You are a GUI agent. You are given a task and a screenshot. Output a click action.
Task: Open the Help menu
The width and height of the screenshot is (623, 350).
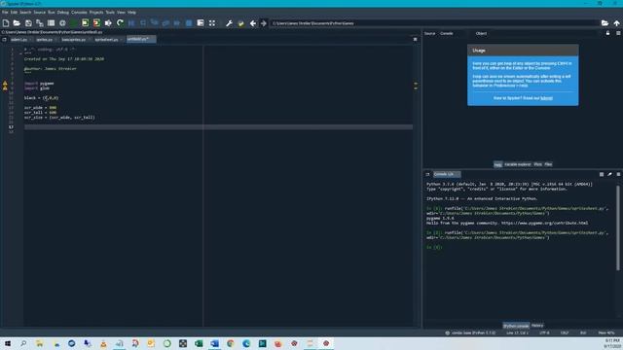click(131, 13)
